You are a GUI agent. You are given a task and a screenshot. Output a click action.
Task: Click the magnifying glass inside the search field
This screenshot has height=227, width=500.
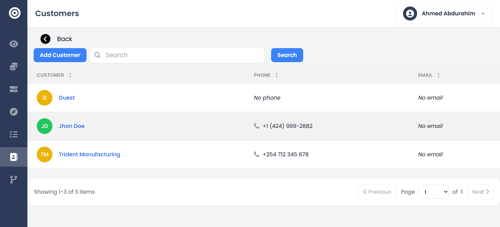coord(97,55)
